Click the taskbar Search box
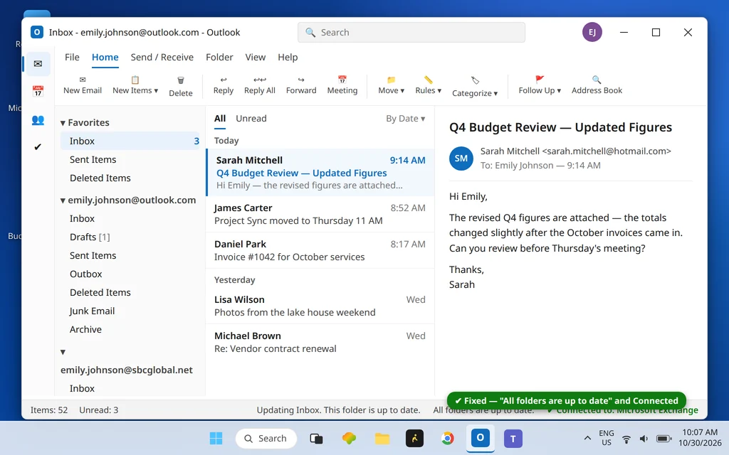The image size is (729, 455). [x=266, y=438]
